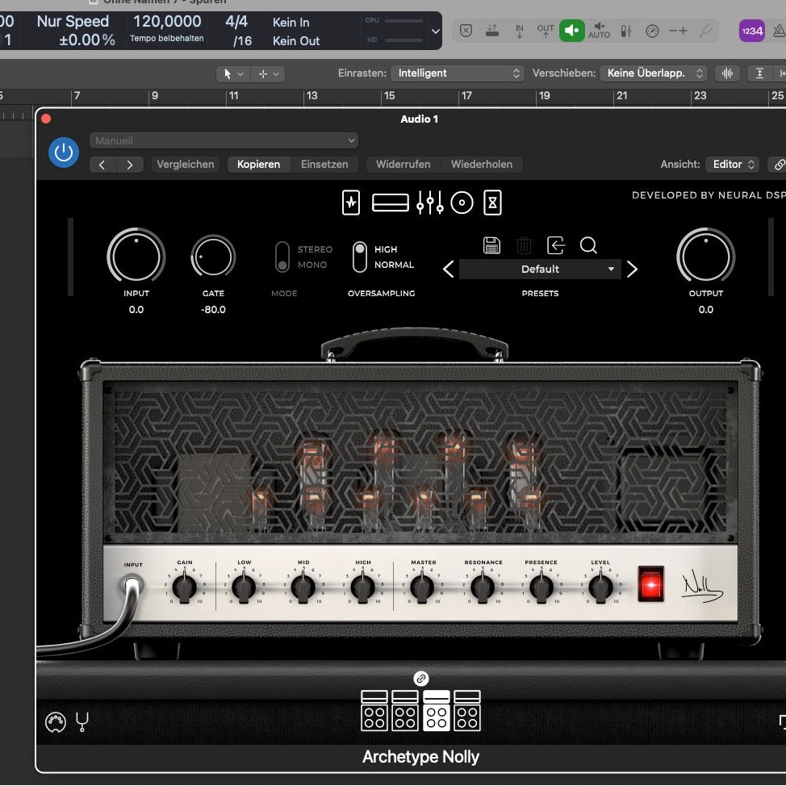Image resolution: width=786 pixels, height=786 pixels.
Task: Click the Einsetzen button
Action: click(x=324, y=165)
